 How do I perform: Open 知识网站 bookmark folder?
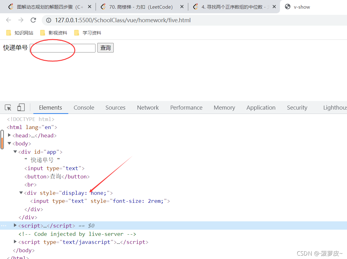pos(20,33)
